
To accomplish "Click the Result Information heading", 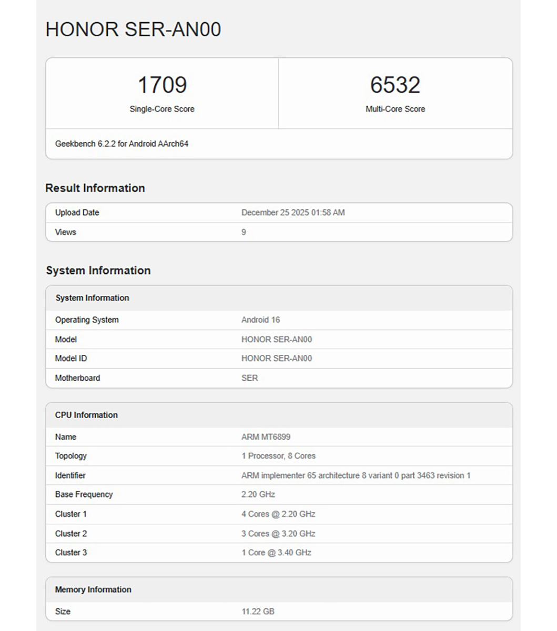I will coord(95,188).
